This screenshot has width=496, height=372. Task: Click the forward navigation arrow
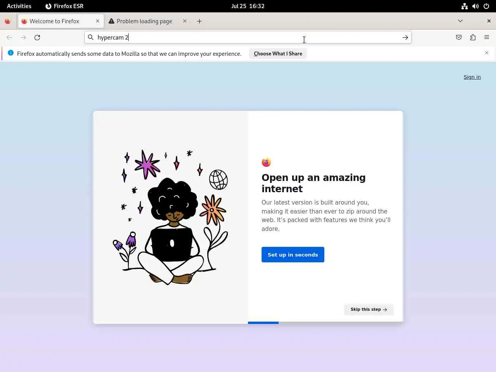pyautogui.click(x=23, y=38)
